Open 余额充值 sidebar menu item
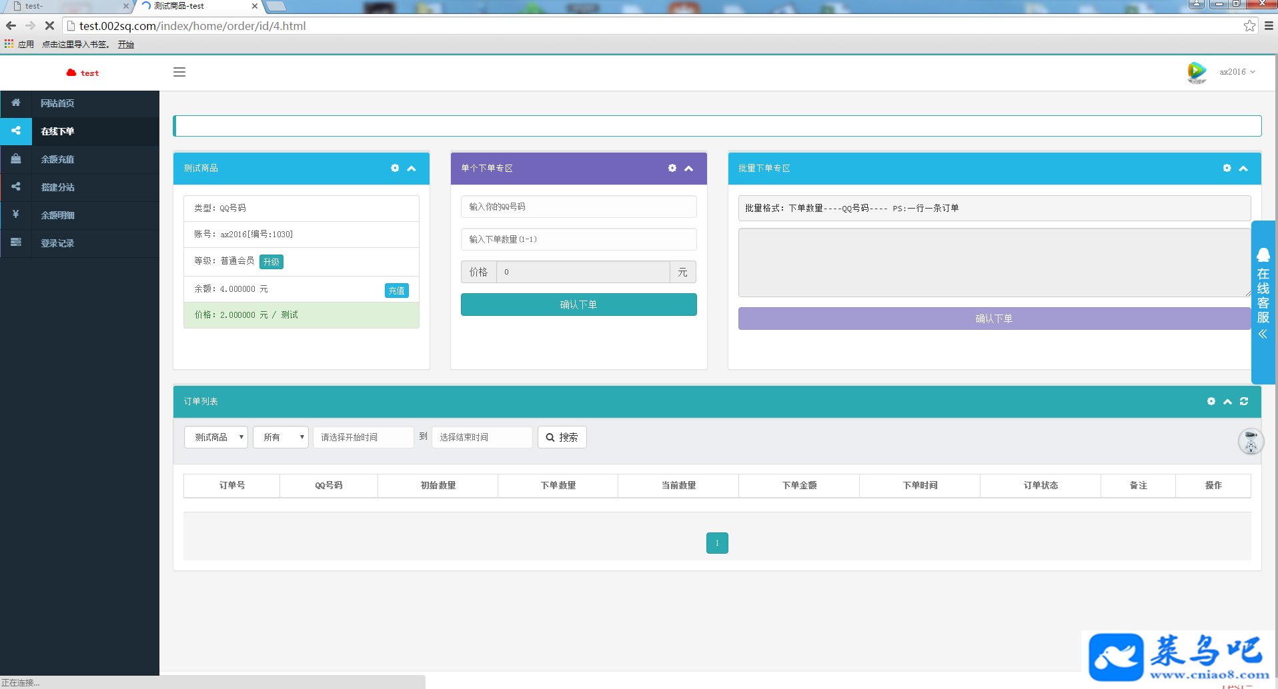The height and width of the screenshot is (689, 1278). pyautogui.click(x=80, y=159)
